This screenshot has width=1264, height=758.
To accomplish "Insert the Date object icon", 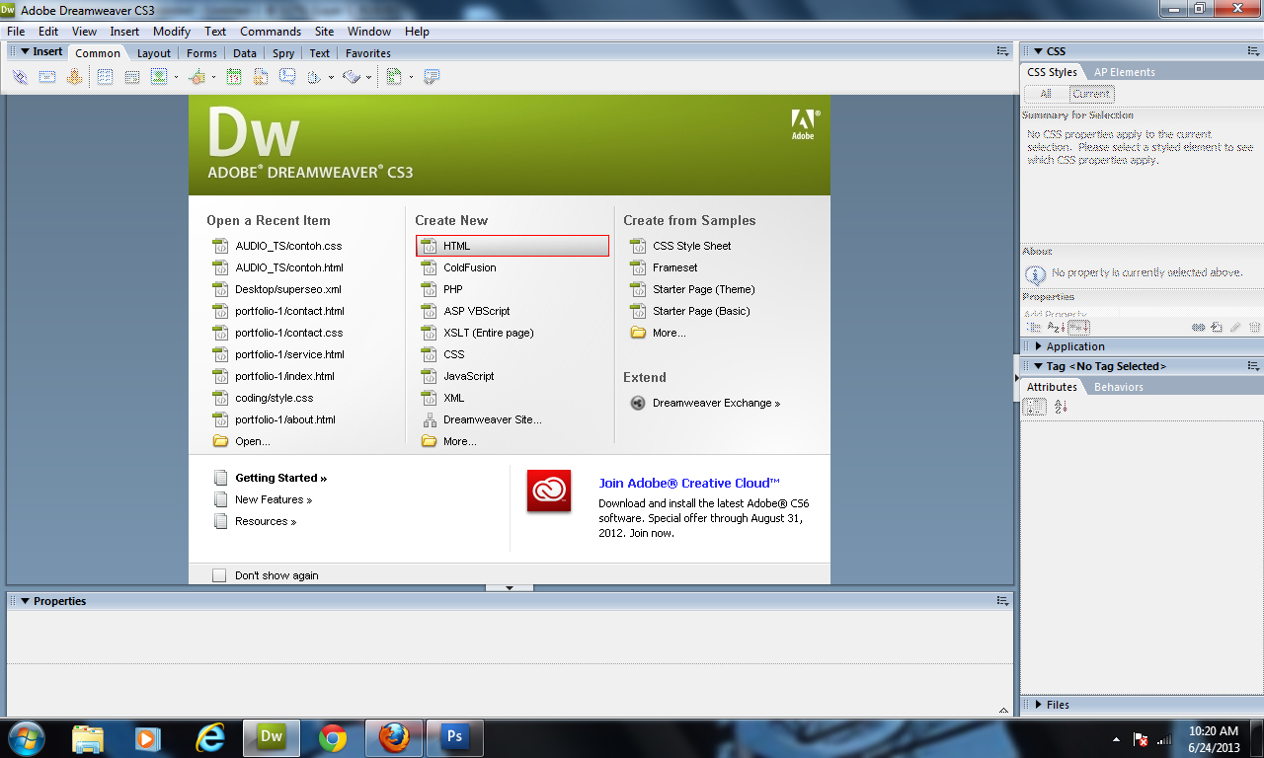I will click(234, 77).
